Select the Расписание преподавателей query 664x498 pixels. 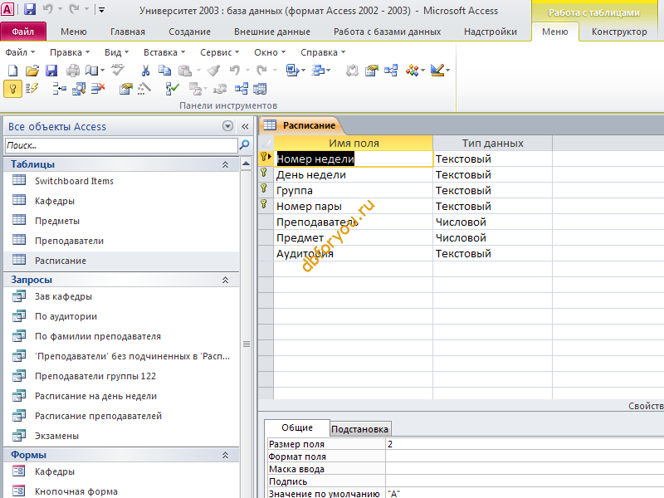(x=98, y=416)
